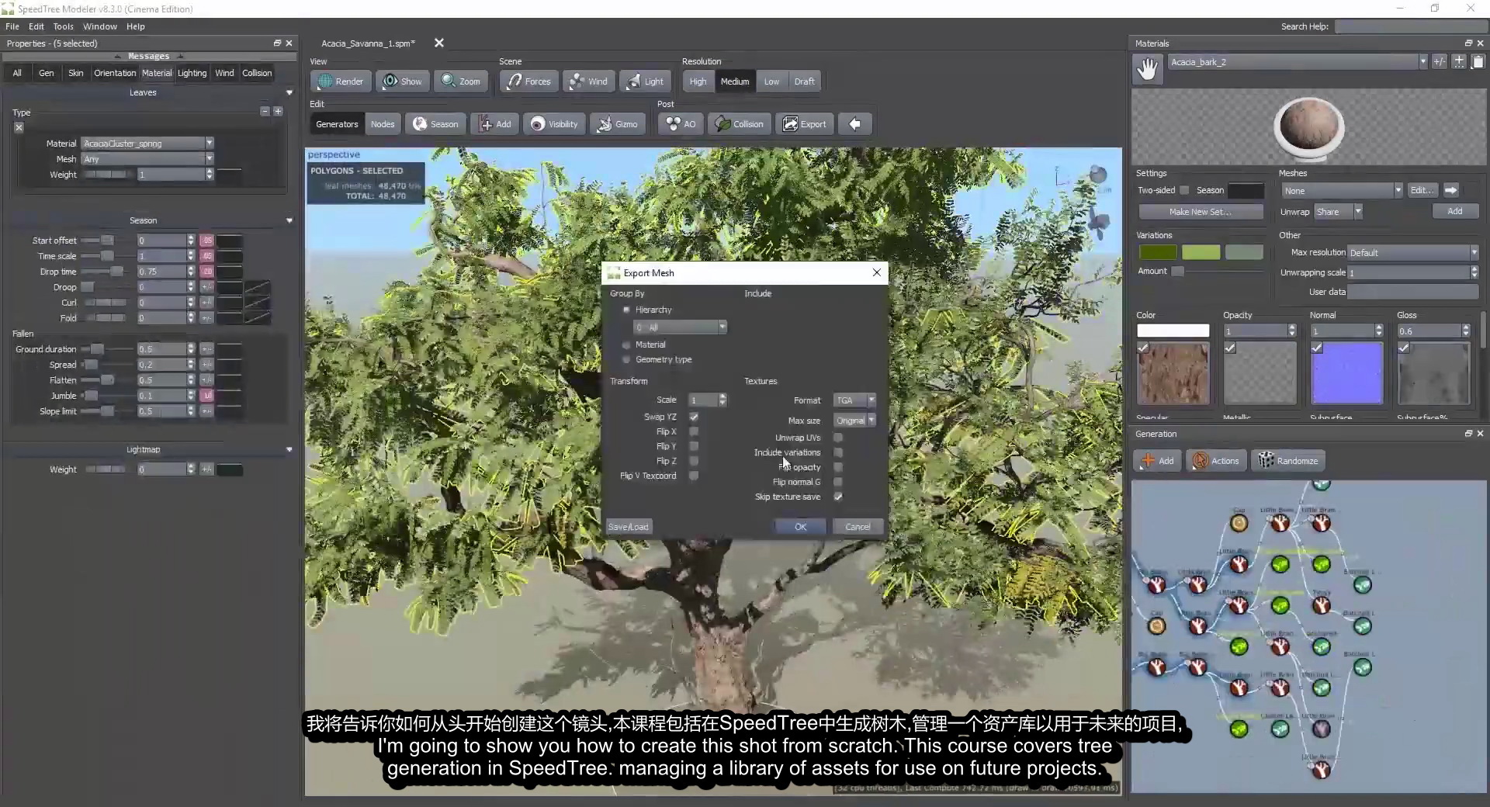
Task: Select the Hierarchy radio button
Action: 626,310
